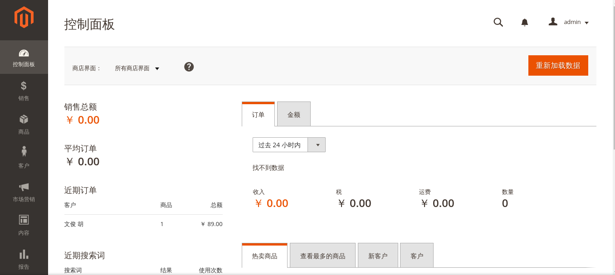
Task: Click the 数量 value 0
Action: [x=505, y=203]
